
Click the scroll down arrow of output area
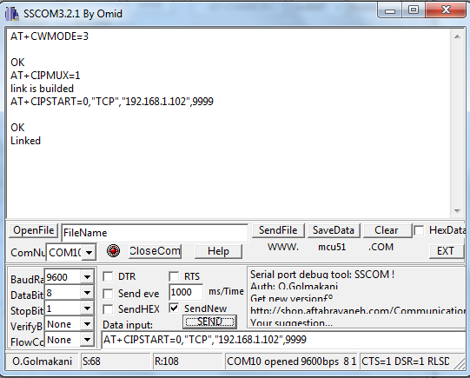click(457, 211)
